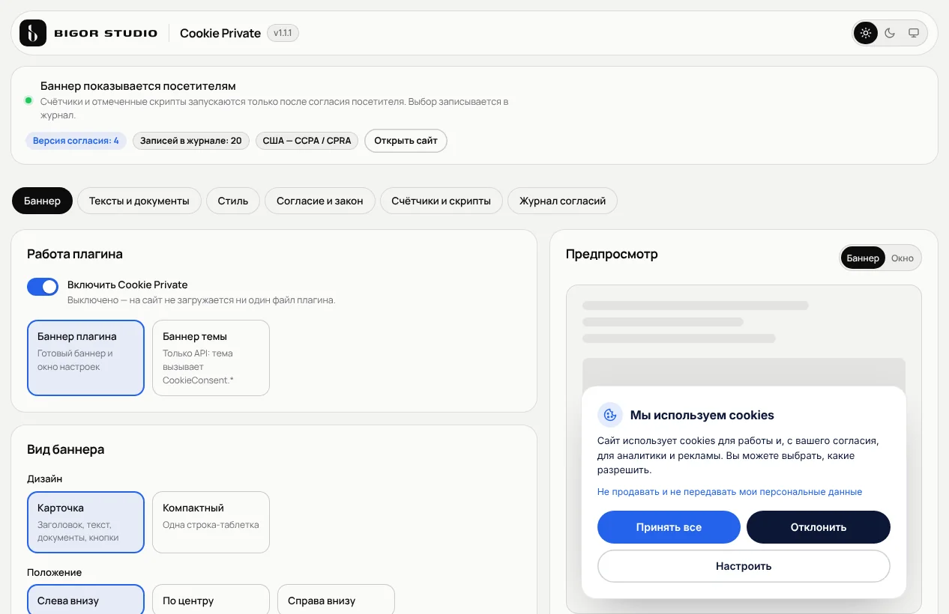Toggle the Включить Cookie Private switch

tap(43, 287)
